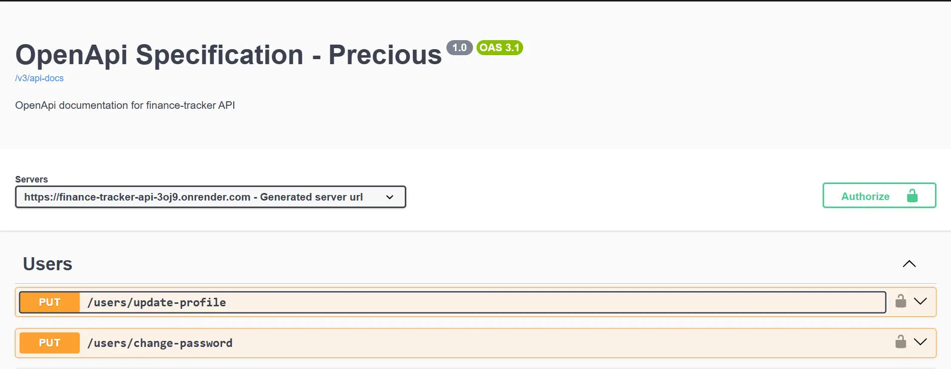Collapse the Users section with its arrow
This screenshot has width=951, height=369.
point(909,264)
